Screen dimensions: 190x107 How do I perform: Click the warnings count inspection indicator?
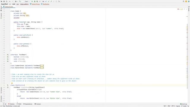coord(182,9)
